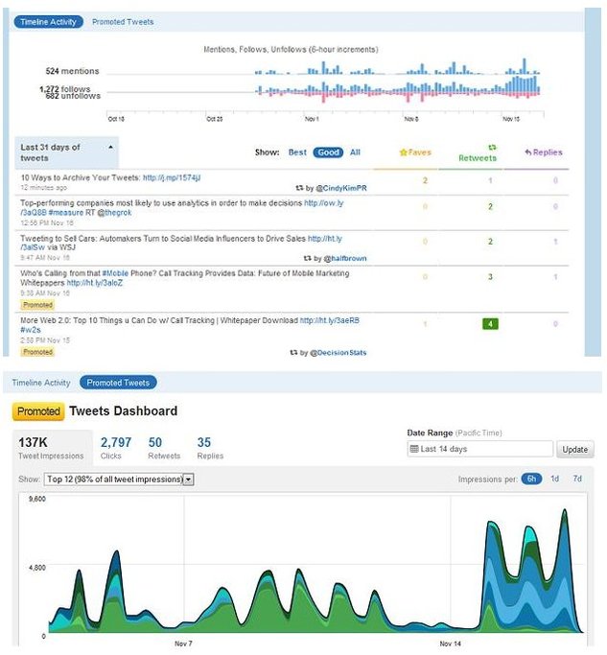This screenshot has width=607, height=655.
Task: Click the Replies arrow column header
Action: pos(544,152)
